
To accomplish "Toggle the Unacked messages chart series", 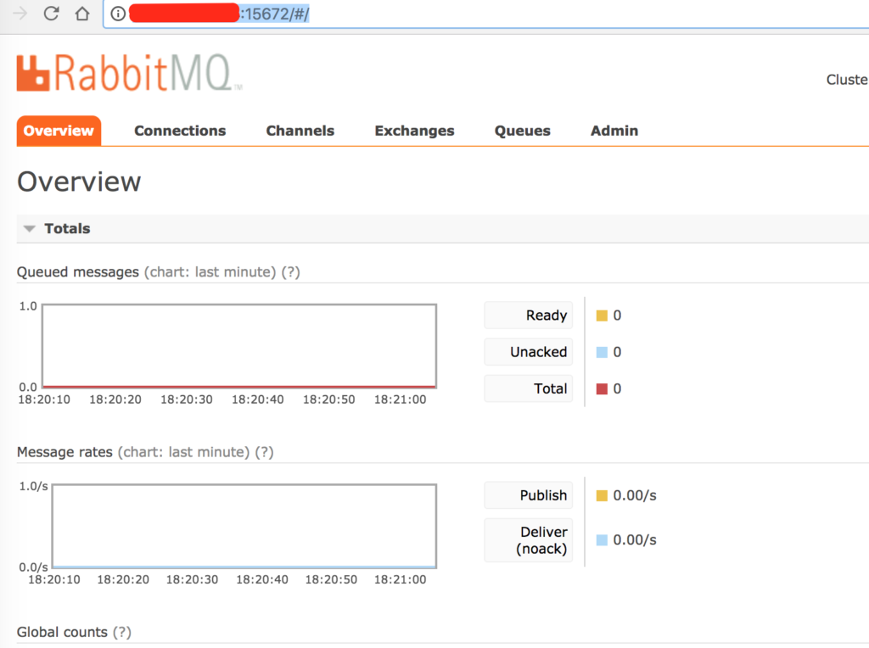I will (x=528, y=351).
